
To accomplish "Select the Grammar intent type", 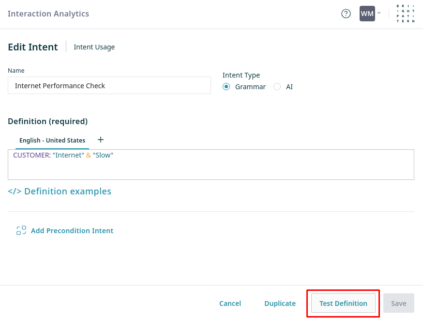I will [226, 87].
